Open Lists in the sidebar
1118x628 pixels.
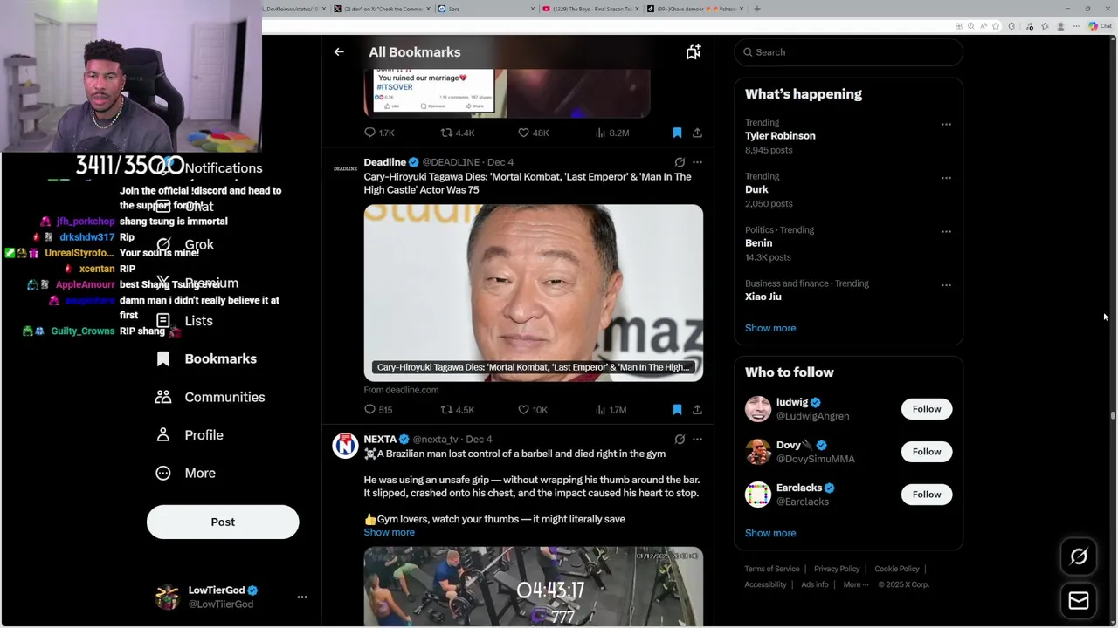pyautogui.click(x=184, y=321)
